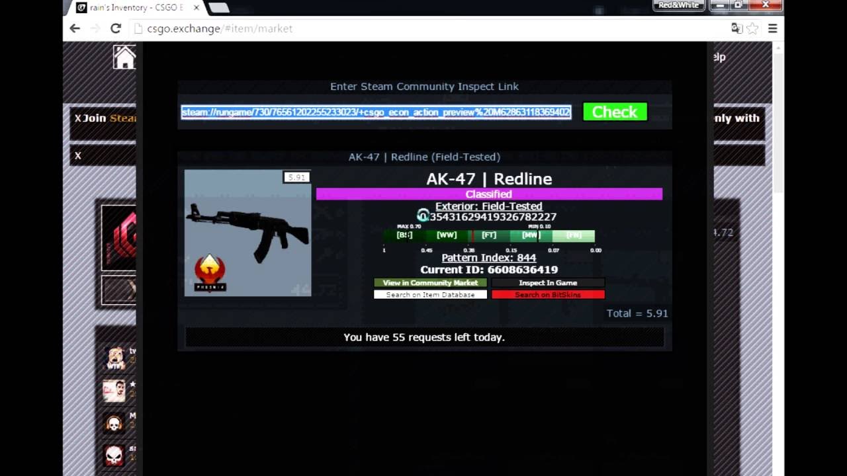Click the browser back arrow
Image resolution: width=847 pixels, height=476 pixels.
tap(75, 28)
